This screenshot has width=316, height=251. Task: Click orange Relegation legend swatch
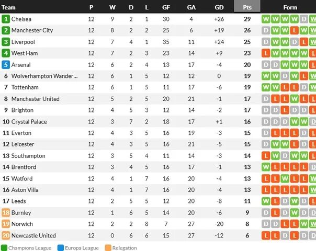108,248
